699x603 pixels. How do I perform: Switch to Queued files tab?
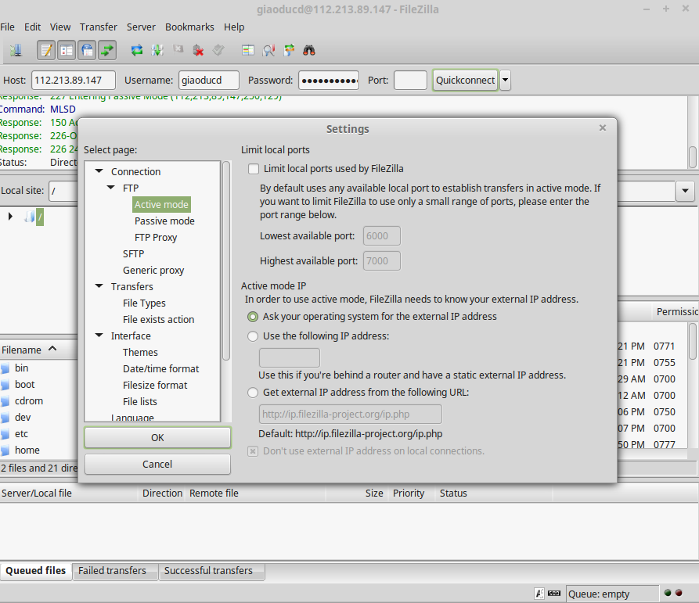36,571
